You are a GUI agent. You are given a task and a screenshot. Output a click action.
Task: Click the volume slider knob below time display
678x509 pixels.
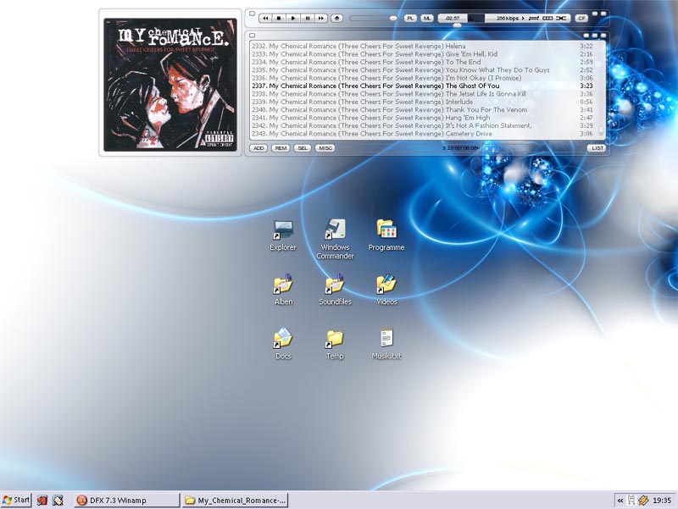pos(457,25)
